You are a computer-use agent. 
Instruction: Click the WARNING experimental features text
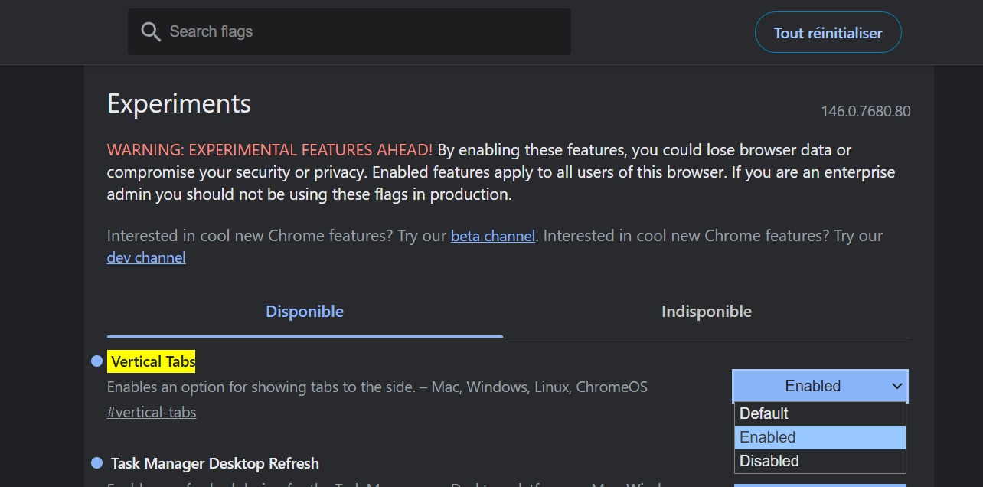pyautogui.click(x=269, y=150)
